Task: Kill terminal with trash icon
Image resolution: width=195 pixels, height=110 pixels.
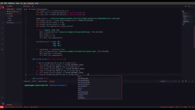Action: tap(186, 81)
